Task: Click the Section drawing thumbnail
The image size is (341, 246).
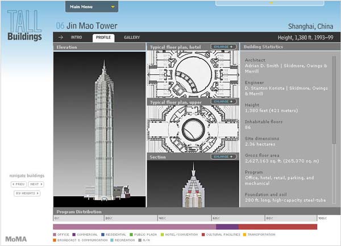Action: (x=193, y=184)
